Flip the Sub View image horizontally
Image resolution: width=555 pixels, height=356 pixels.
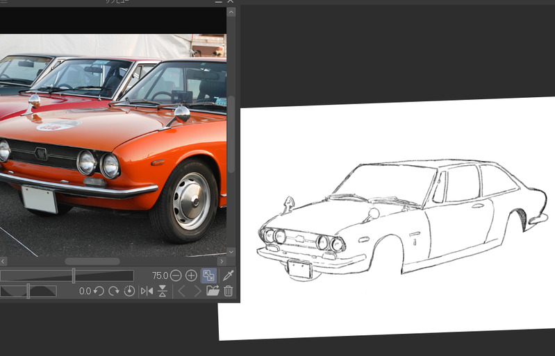(147, 291)
